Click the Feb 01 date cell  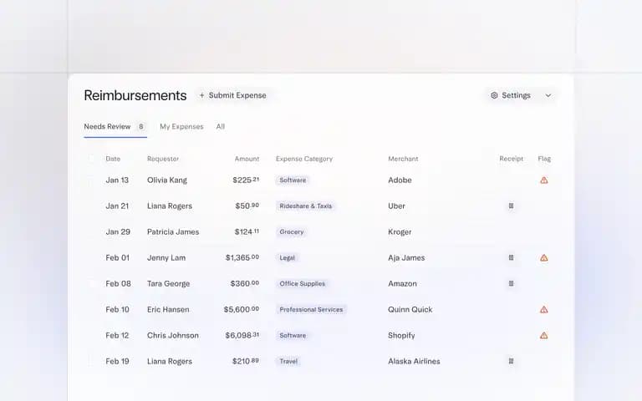(118, 258)
